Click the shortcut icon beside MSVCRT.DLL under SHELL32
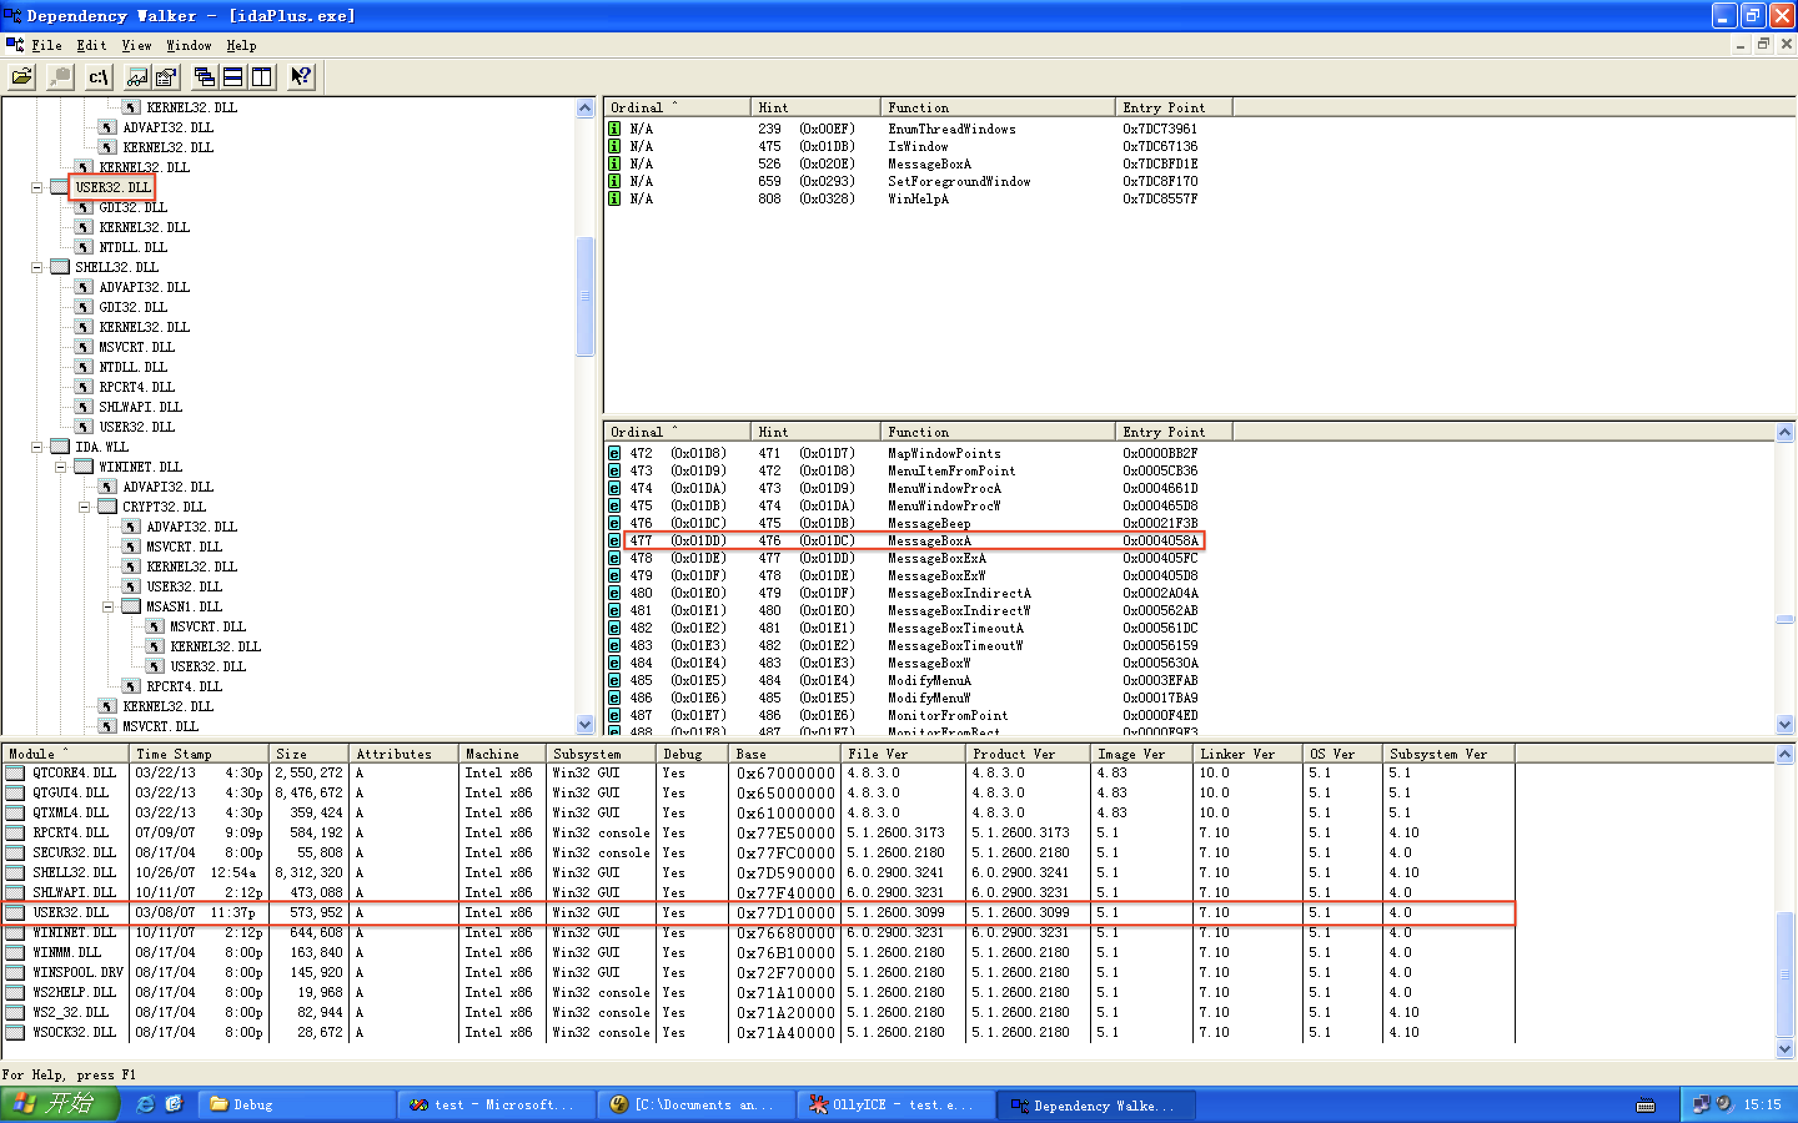The image size is (1798, 1123). (x=84, y=347)
